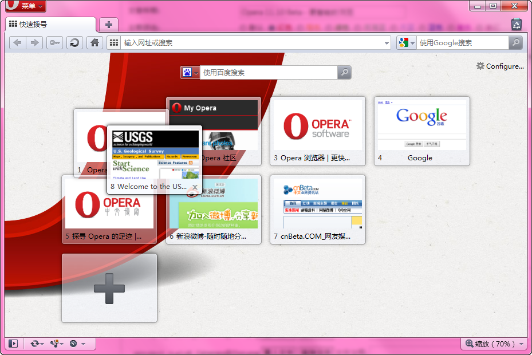Go to the home page icon
532x355 pixels.
point(94,43)
